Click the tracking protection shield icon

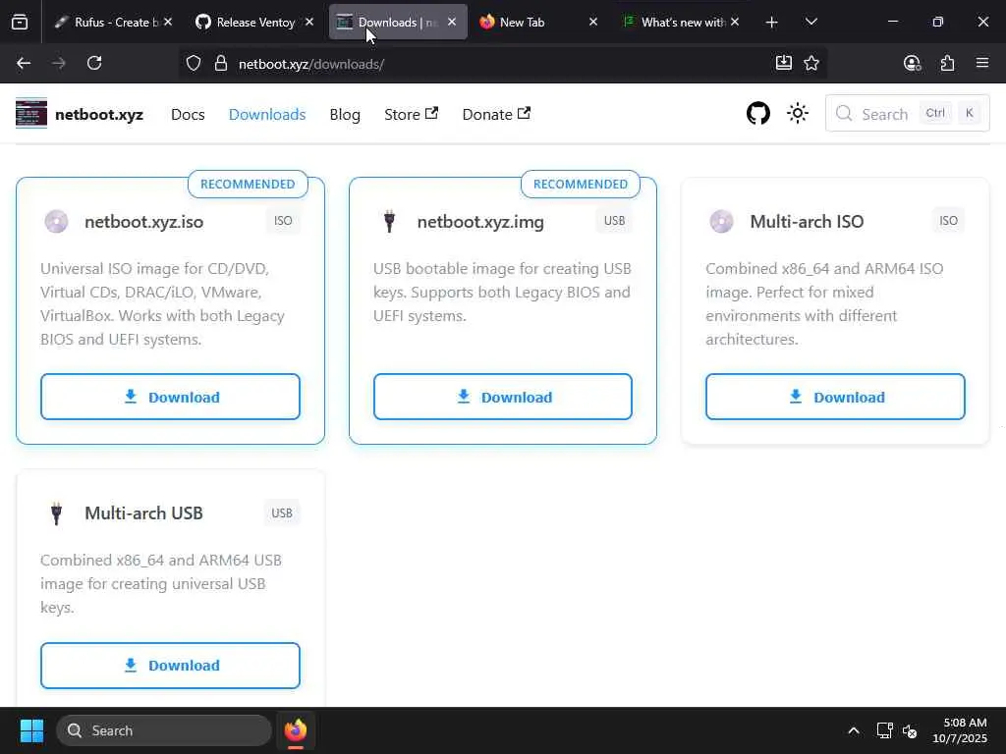pos(194,64)
